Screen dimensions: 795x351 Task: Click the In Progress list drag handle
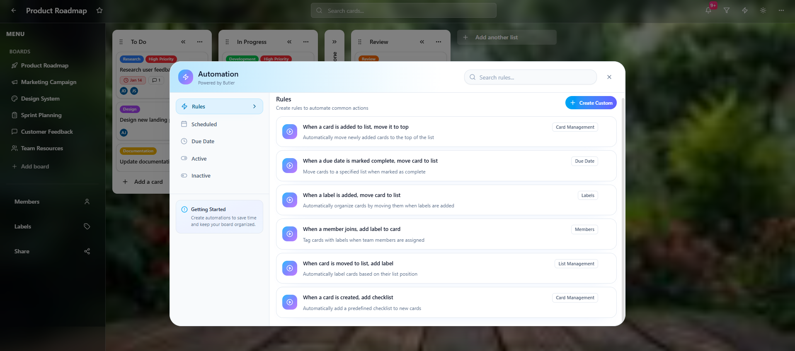coord(227,42)
